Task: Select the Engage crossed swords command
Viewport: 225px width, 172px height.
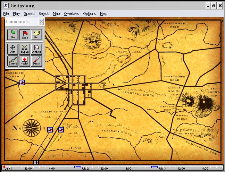Action: coord(25,49)
